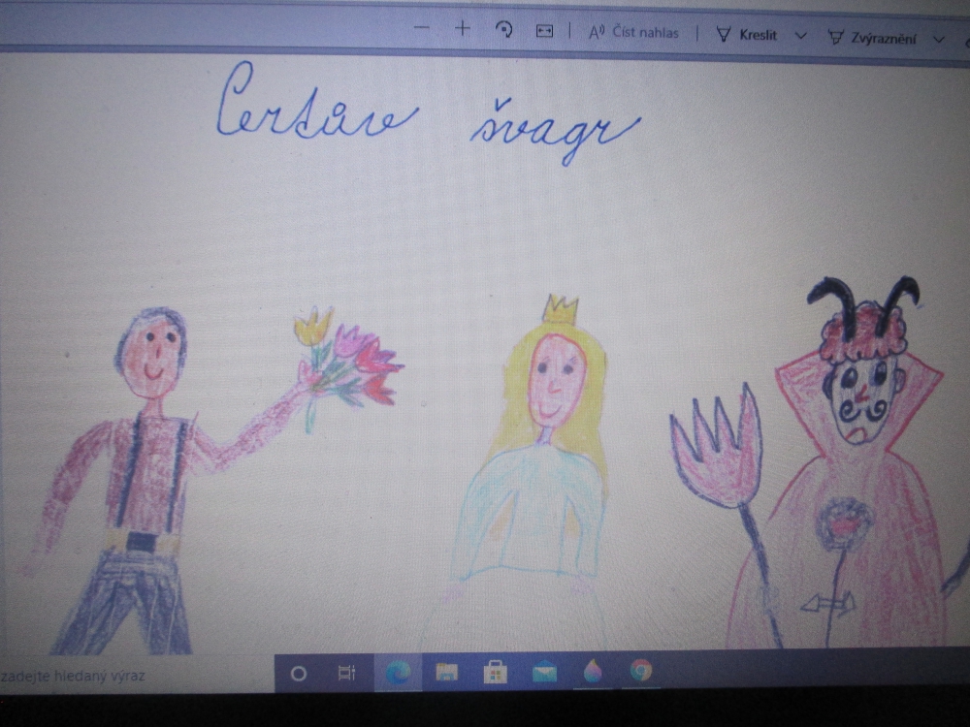Open File Explorer from taskbar
970x727 pixels.
(446, 672)
